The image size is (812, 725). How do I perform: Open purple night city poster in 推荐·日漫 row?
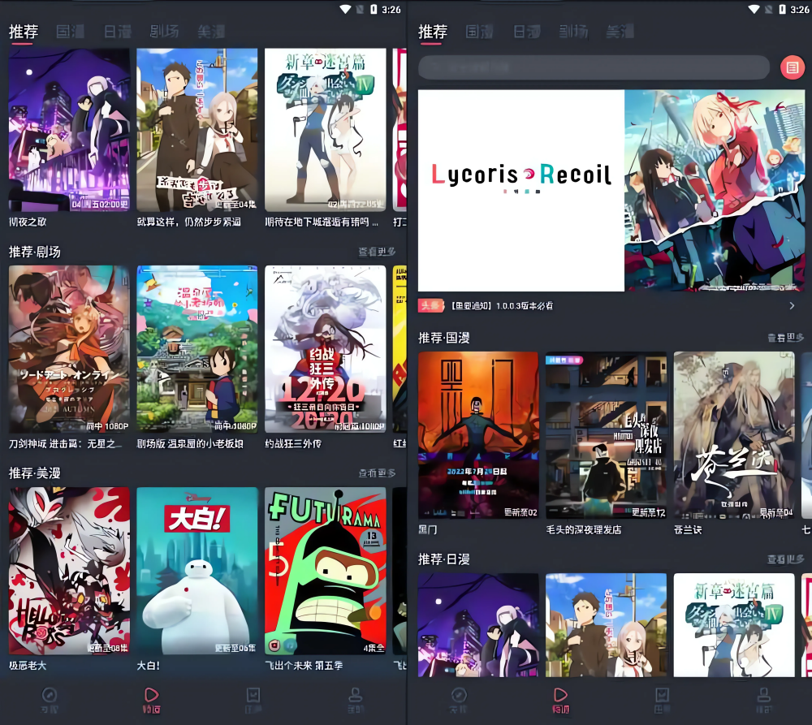coord(478,625)
